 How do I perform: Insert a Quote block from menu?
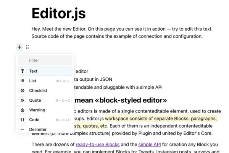[45, 100]
